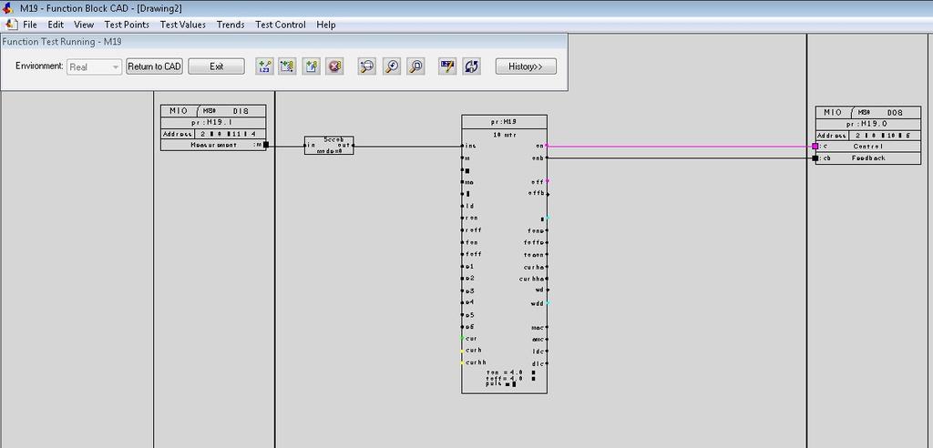Expand the History>> button

[x=526, y=66]
